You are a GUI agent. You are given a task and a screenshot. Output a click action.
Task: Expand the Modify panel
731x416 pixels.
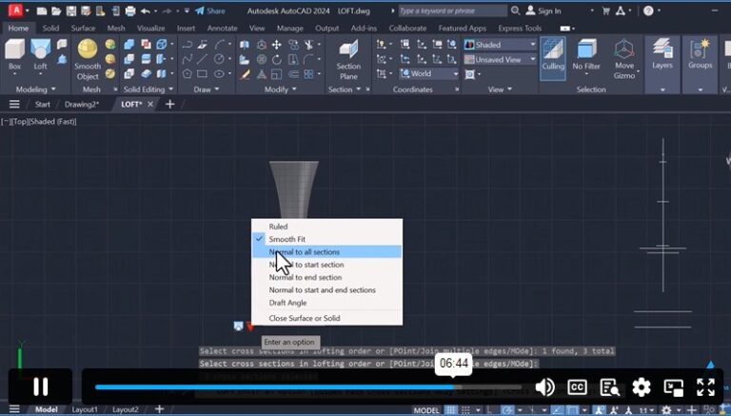click(280, 89)
